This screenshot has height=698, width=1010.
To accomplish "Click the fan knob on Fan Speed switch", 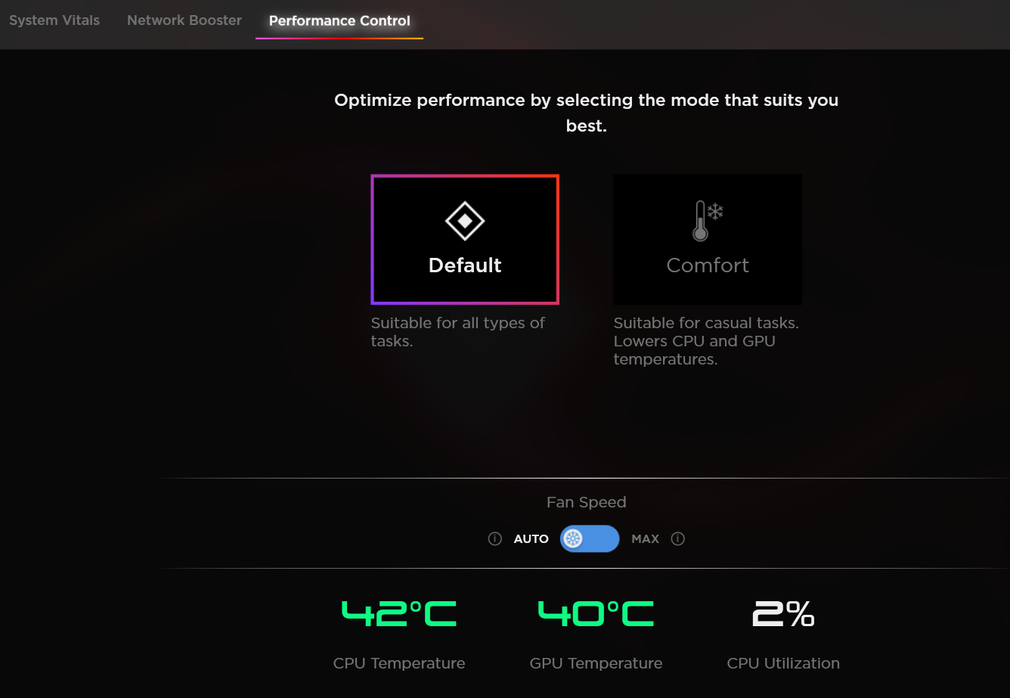I will (x=574, y=539).
